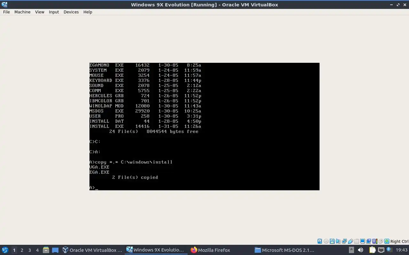The image size is (409, 255).
Task: Click the EGAMONO EXE directory row
Action: point(145,65)
